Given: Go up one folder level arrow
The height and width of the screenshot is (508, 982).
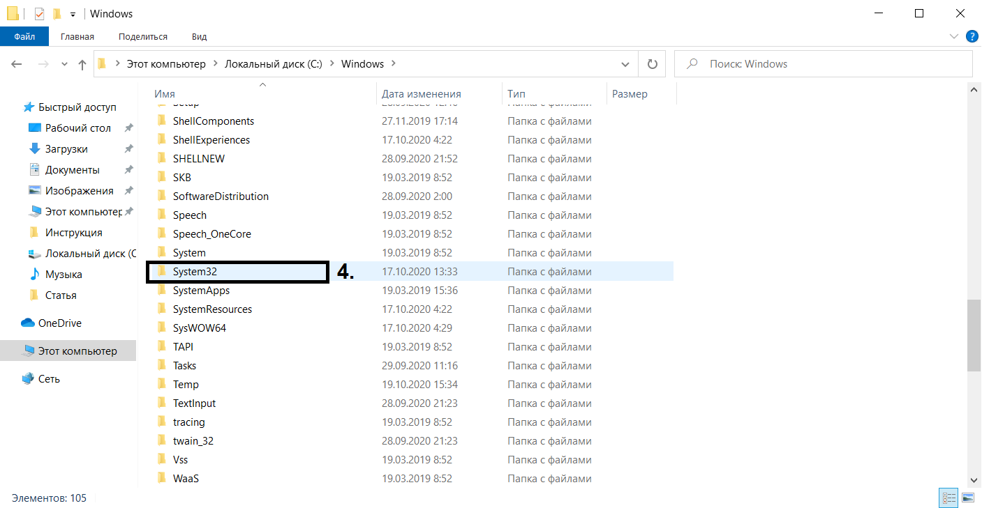Looking at the screenshot, I should 82,64.
